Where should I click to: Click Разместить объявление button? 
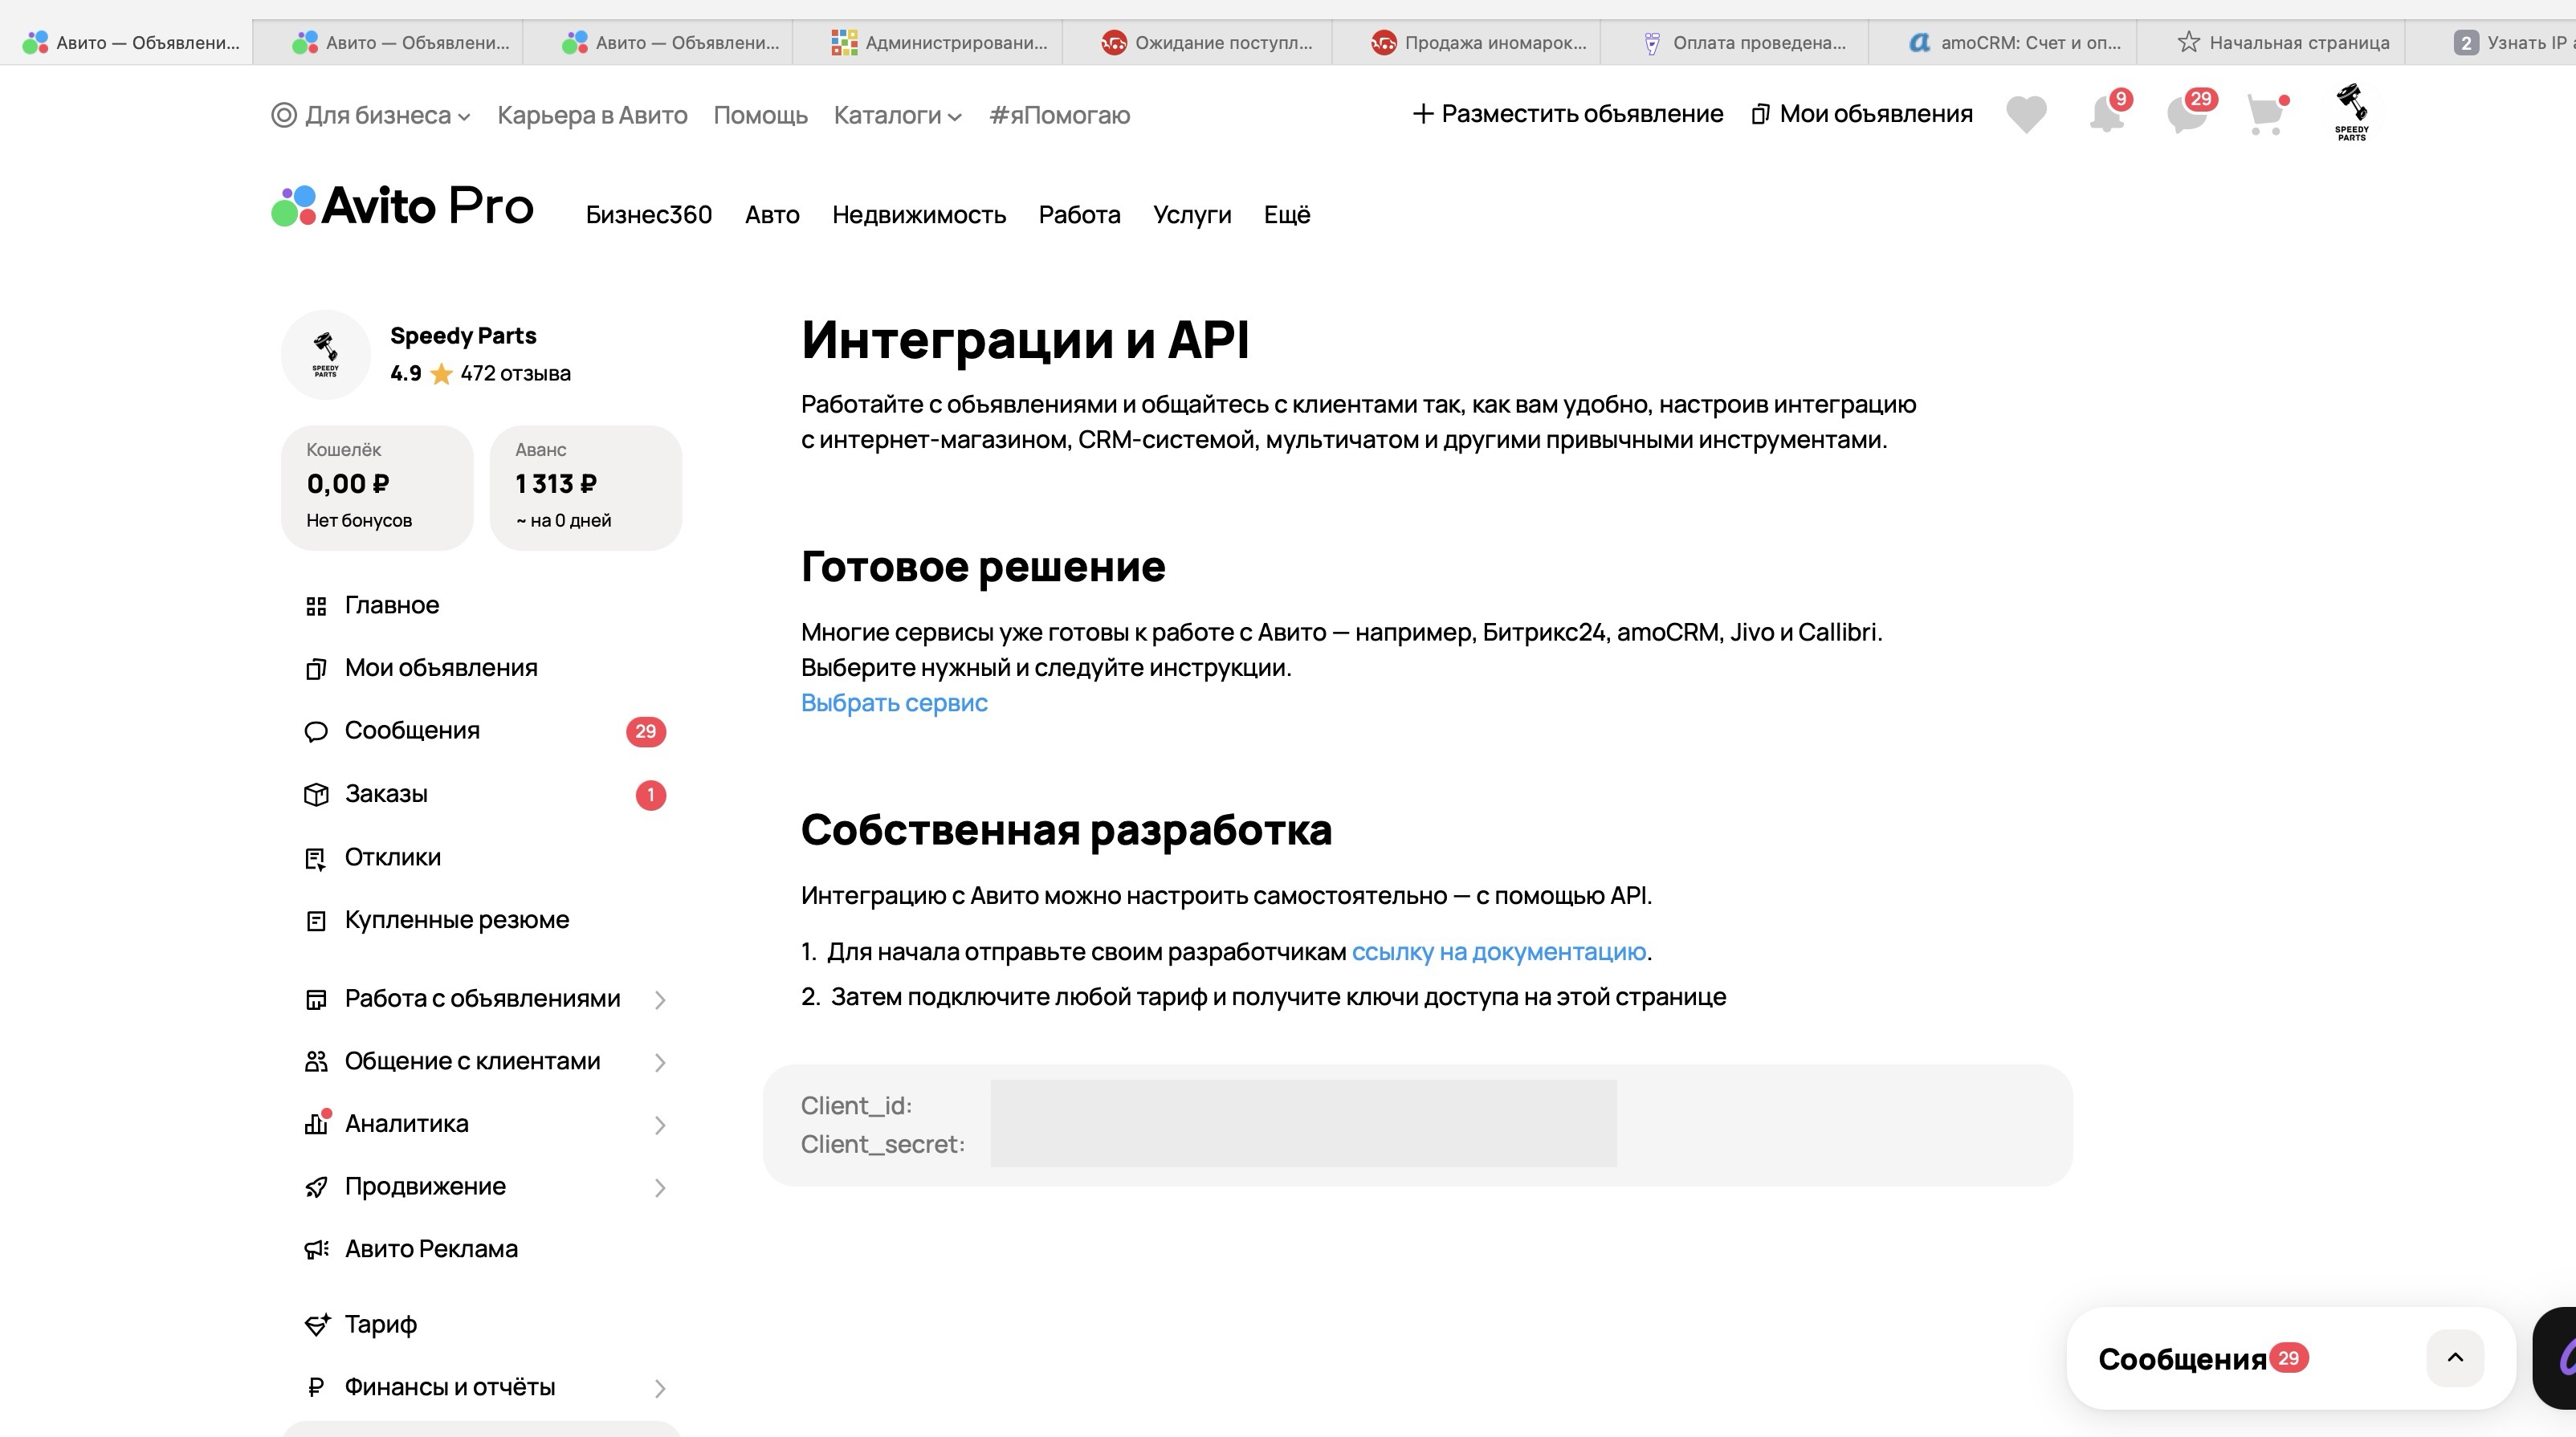click(1567, 114)
